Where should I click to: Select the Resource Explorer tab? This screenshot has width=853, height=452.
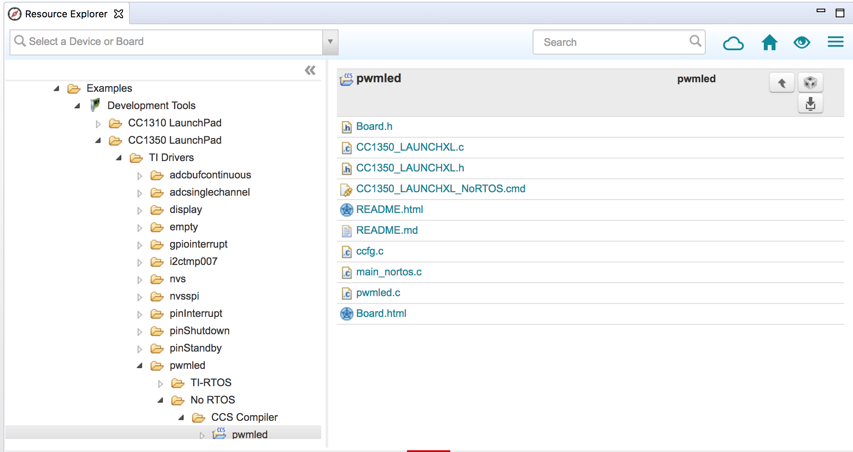(x=66, y=13)
